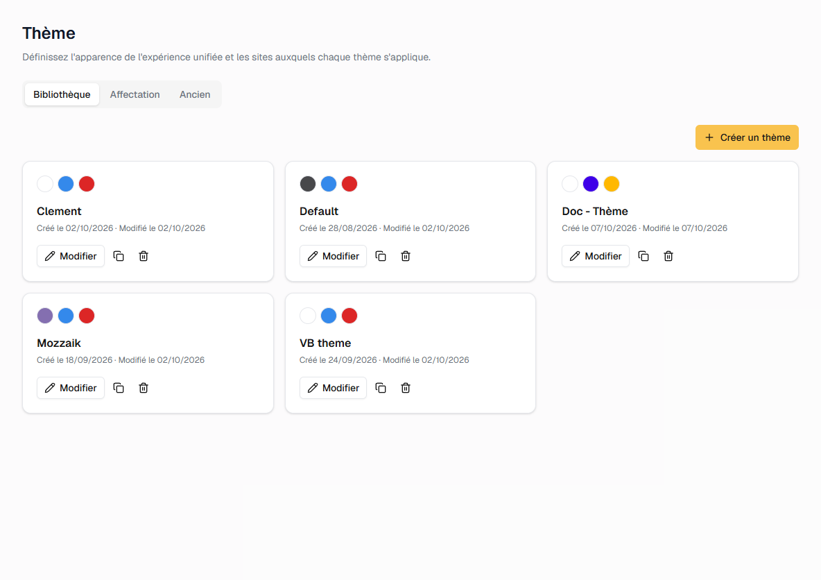The width and height of the screenshot is (821, 580).
Task: Click Modifier on the Mozzaik card
Action: coord(71,388)
